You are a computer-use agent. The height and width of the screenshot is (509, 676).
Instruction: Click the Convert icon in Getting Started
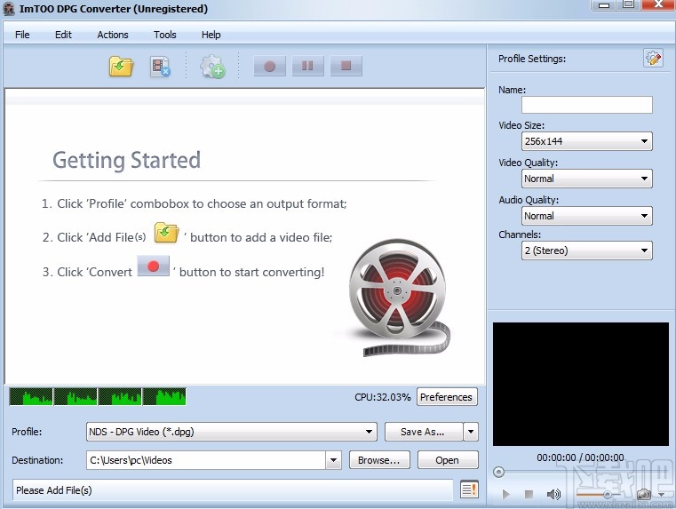tap(153, 266)
